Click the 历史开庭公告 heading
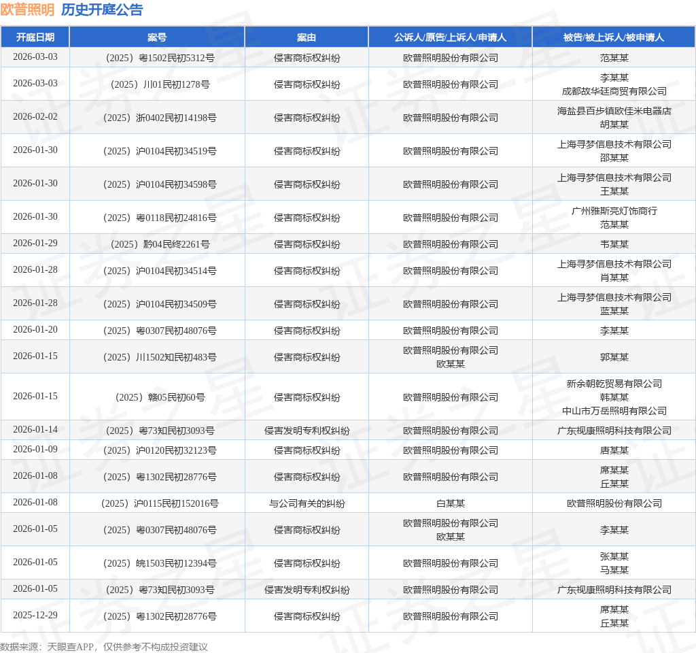696x653 pixels. click(x=102, y=10)
